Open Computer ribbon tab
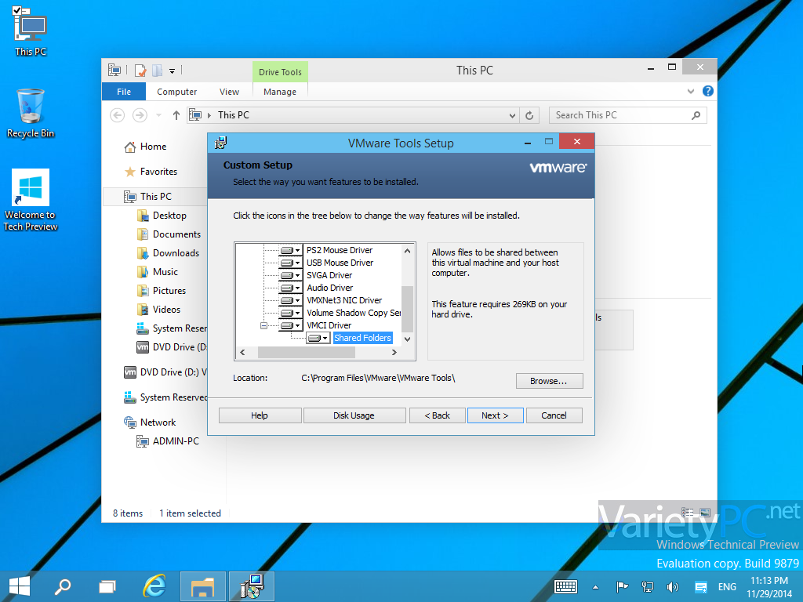The width and height of the screenshot is (803, 602). (x=176, y=92)
